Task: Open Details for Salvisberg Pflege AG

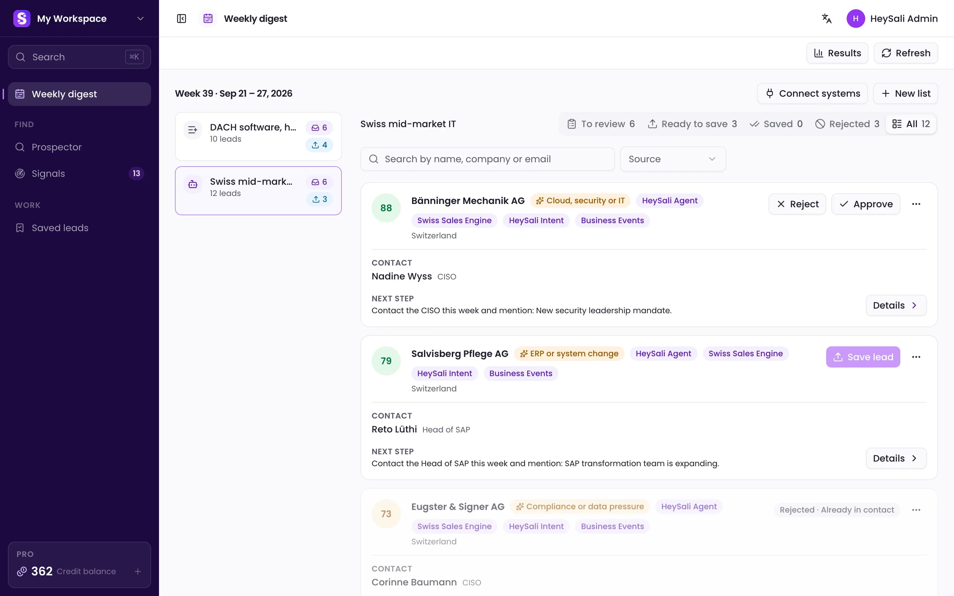Action: (x=896, y=459)
